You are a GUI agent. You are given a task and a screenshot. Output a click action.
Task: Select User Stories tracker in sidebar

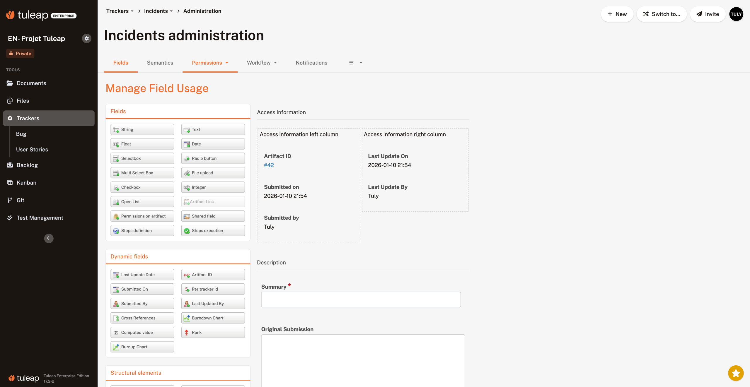(x=32, y=150)
